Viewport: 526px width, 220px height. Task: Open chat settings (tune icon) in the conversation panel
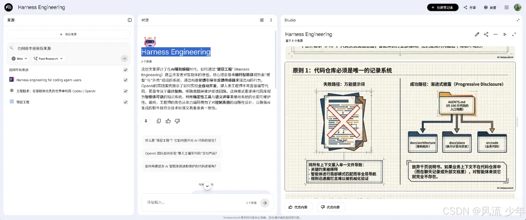click(x=262, y=20)
